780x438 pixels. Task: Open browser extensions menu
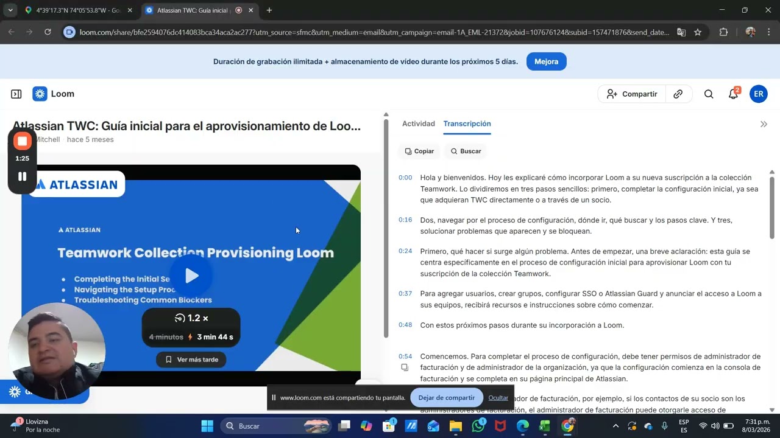[724, 32]
